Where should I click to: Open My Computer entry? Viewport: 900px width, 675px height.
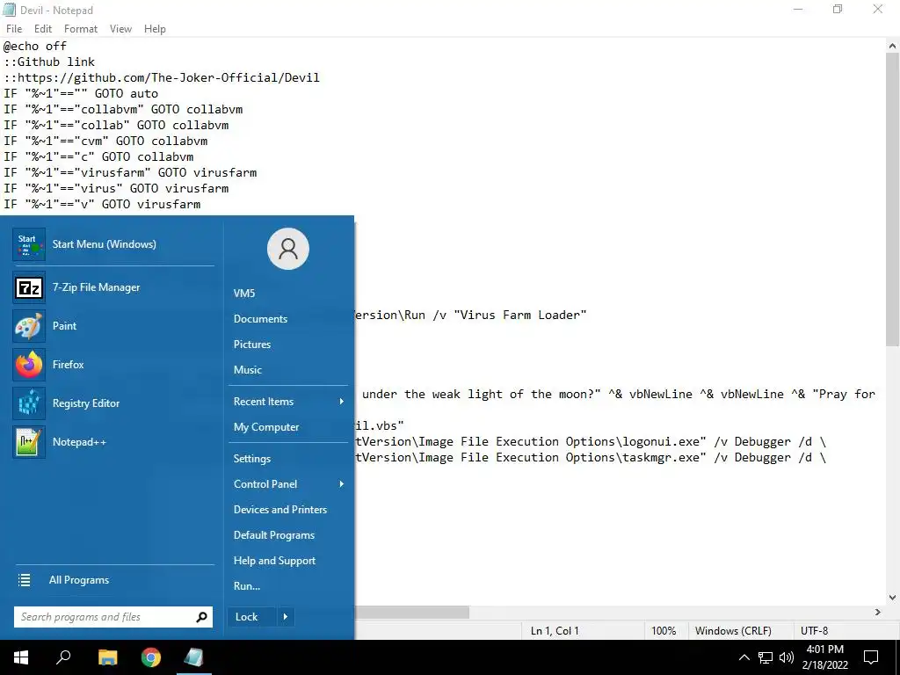[x=266, y=427]
